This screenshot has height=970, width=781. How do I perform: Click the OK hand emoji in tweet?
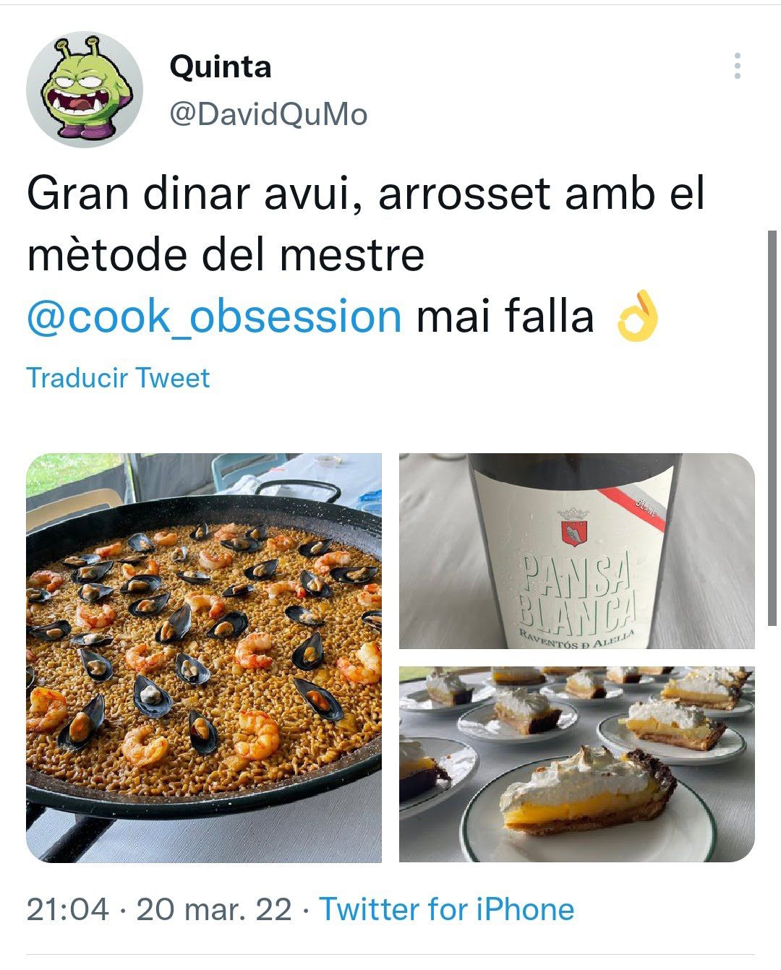(x=637, y=316)
